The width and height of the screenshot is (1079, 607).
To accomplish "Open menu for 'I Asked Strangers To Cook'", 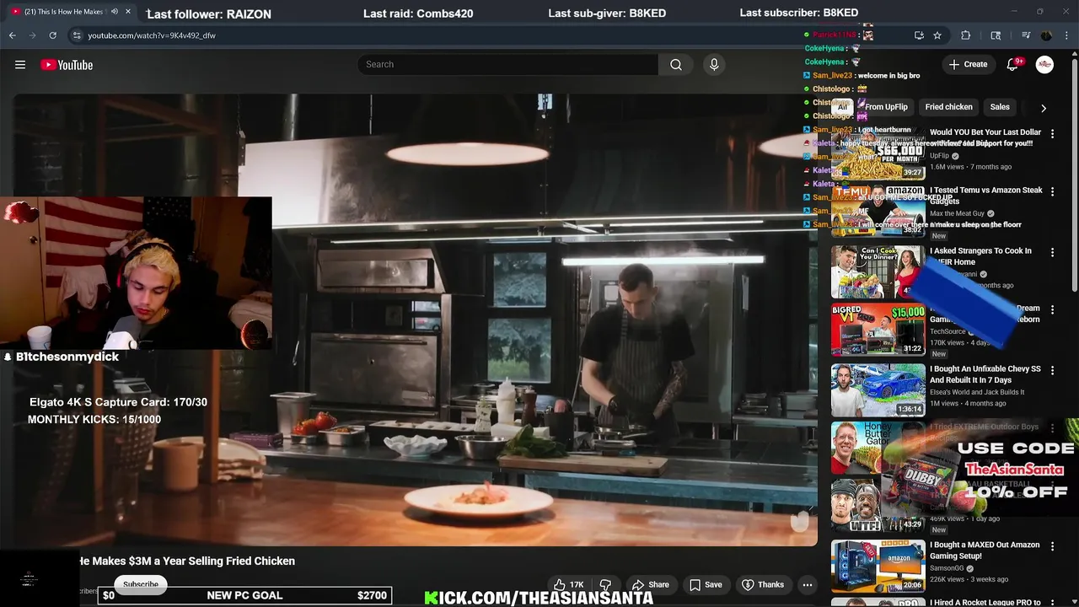I will tap(1052, 252).
